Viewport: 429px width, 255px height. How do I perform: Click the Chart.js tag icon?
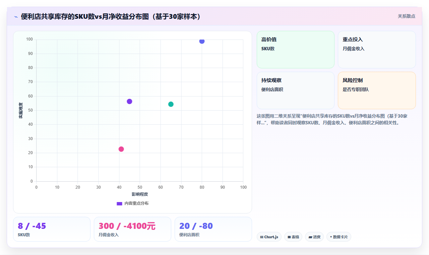(x=262, y=237)
